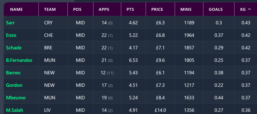Sort by MINS column header
This screenshot has width=257, height=114.
tap(186, 10)
